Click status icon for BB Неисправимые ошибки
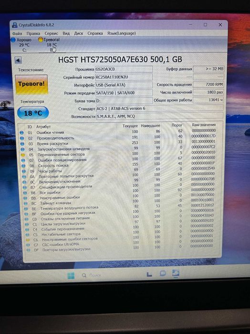The image size is (250, 334). 26,198
